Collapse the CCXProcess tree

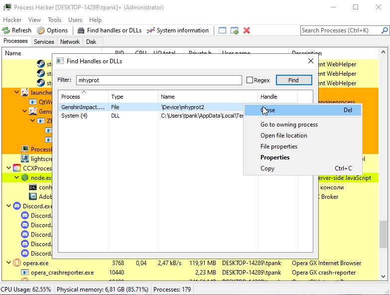pyautogui.click(x=8, y=168)
